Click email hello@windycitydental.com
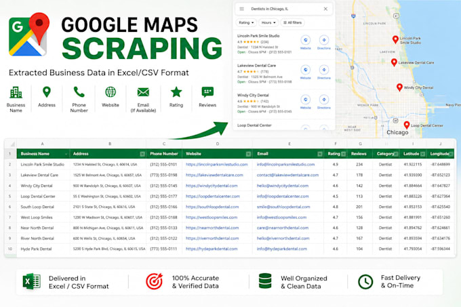The height and width of the screenshot is (307, 461). pyautogui.click(x=283, y=186)
